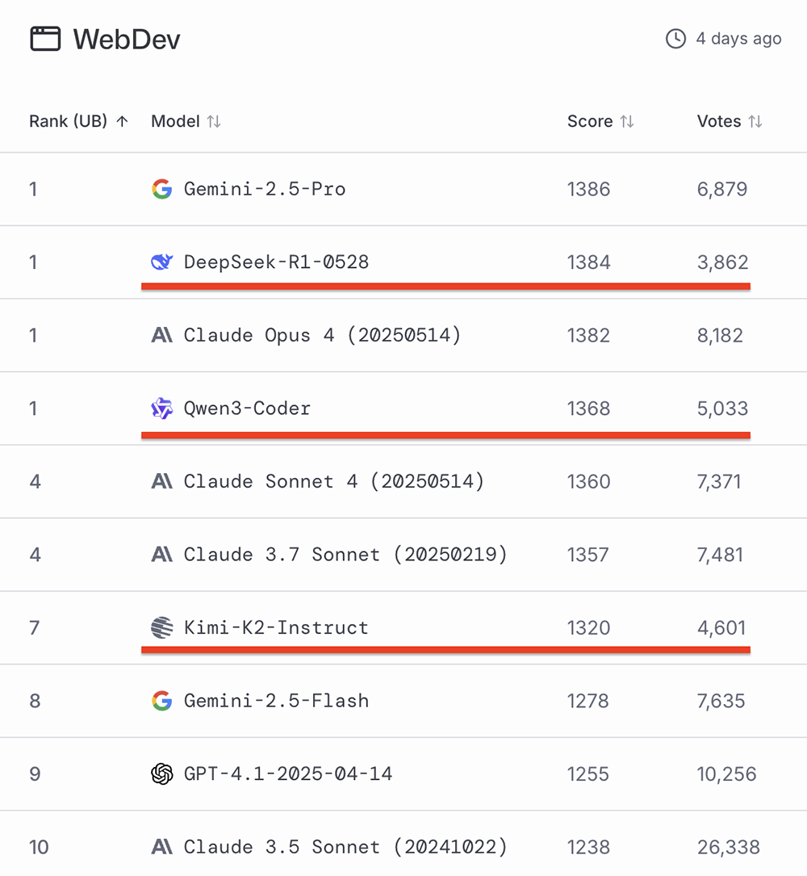The width and height of the screenshot is (807, 876).
Task: Click the Google logo next to Gemini-2.5-Pro
Action: [162, 189]
